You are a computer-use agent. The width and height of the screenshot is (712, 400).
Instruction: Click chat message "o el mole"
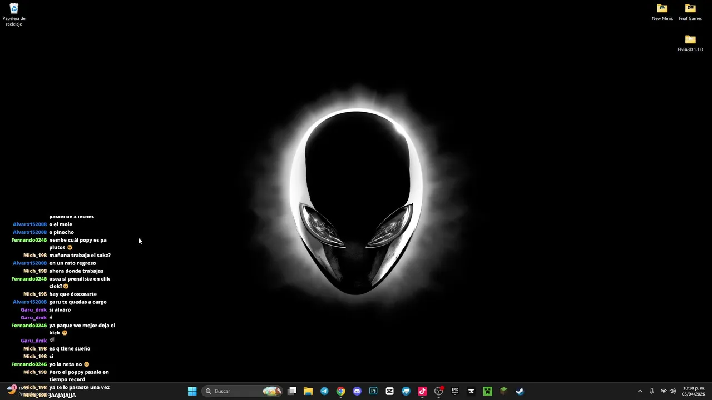coord(61,224)
